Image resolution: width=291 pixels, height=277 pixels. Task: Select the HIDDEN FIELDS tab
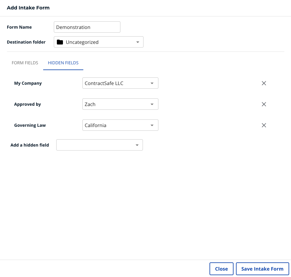click(x=63, y=63)
